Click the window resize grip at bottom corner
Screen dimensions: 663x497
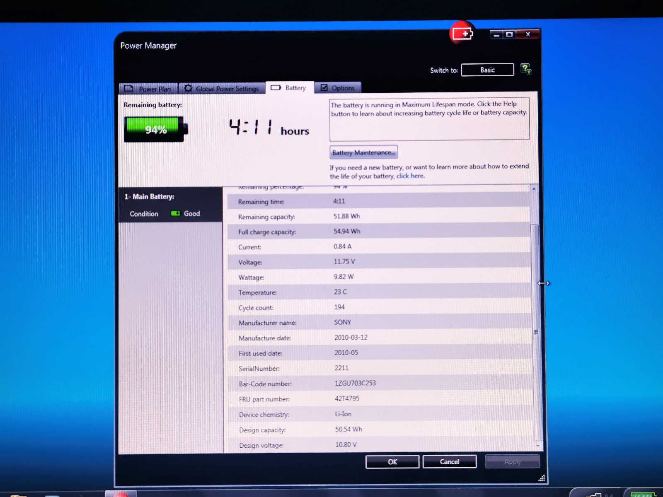pos(541,478)
